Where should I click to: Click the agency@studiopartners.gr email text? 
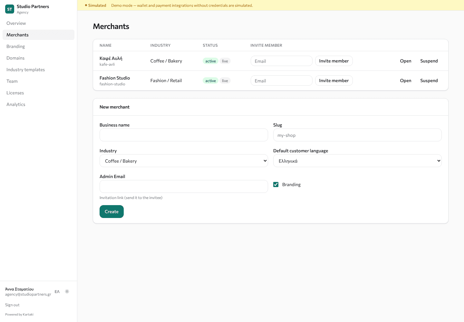point(28,294)
